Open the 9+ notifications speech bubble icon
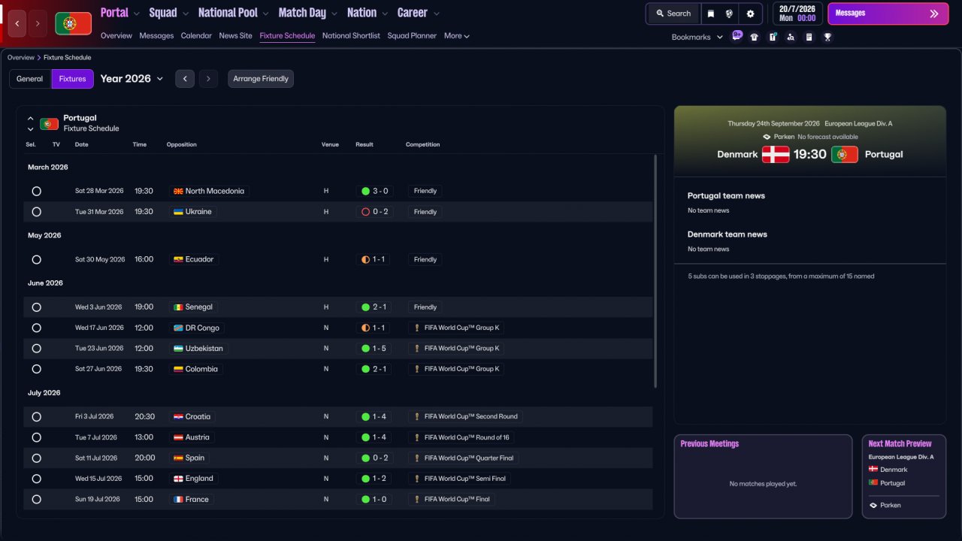 point(737,36)
